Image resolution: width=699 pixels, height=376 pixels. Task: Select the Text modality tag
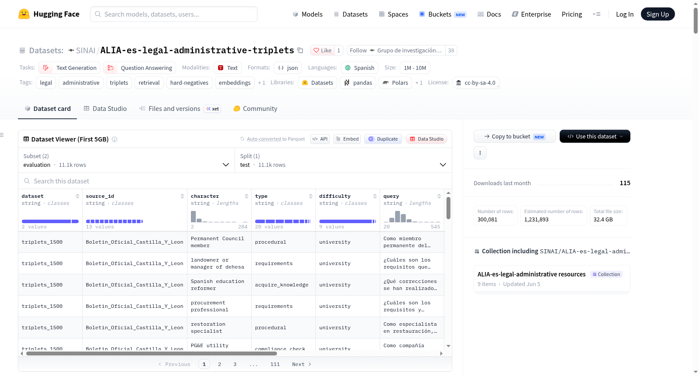point(228,68)
